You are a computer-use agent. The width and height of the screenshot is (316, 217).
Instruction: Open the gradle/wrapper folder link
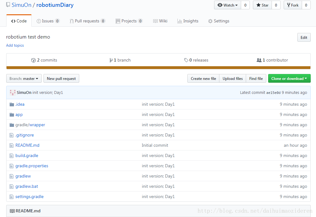[x=30, y=125]
